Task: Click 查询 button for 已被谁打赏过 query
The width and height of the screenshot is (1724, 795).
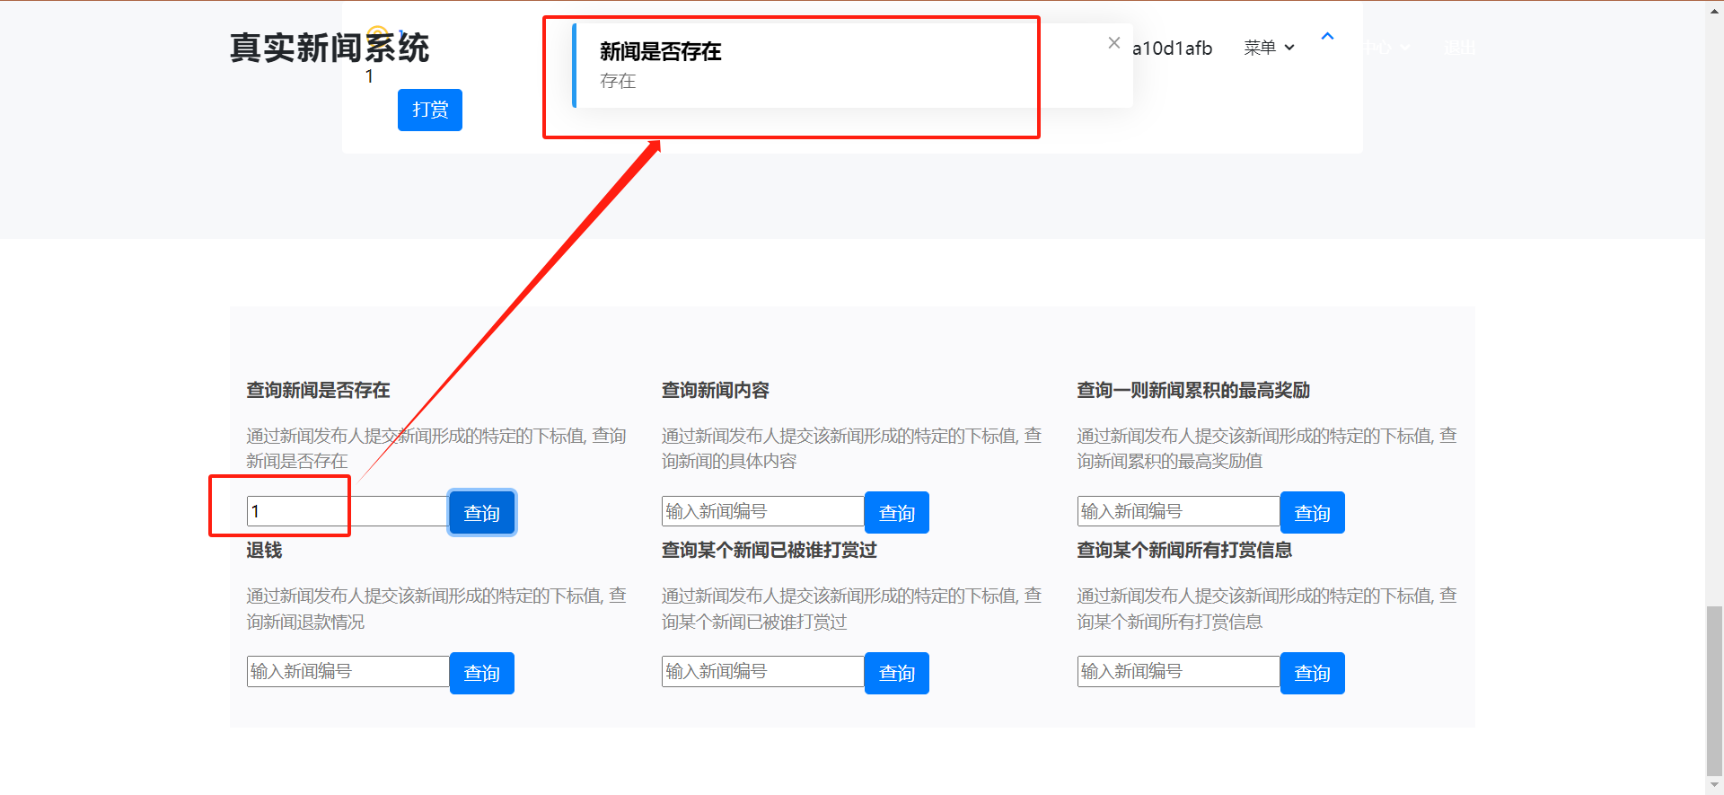Action: (897, 673)
